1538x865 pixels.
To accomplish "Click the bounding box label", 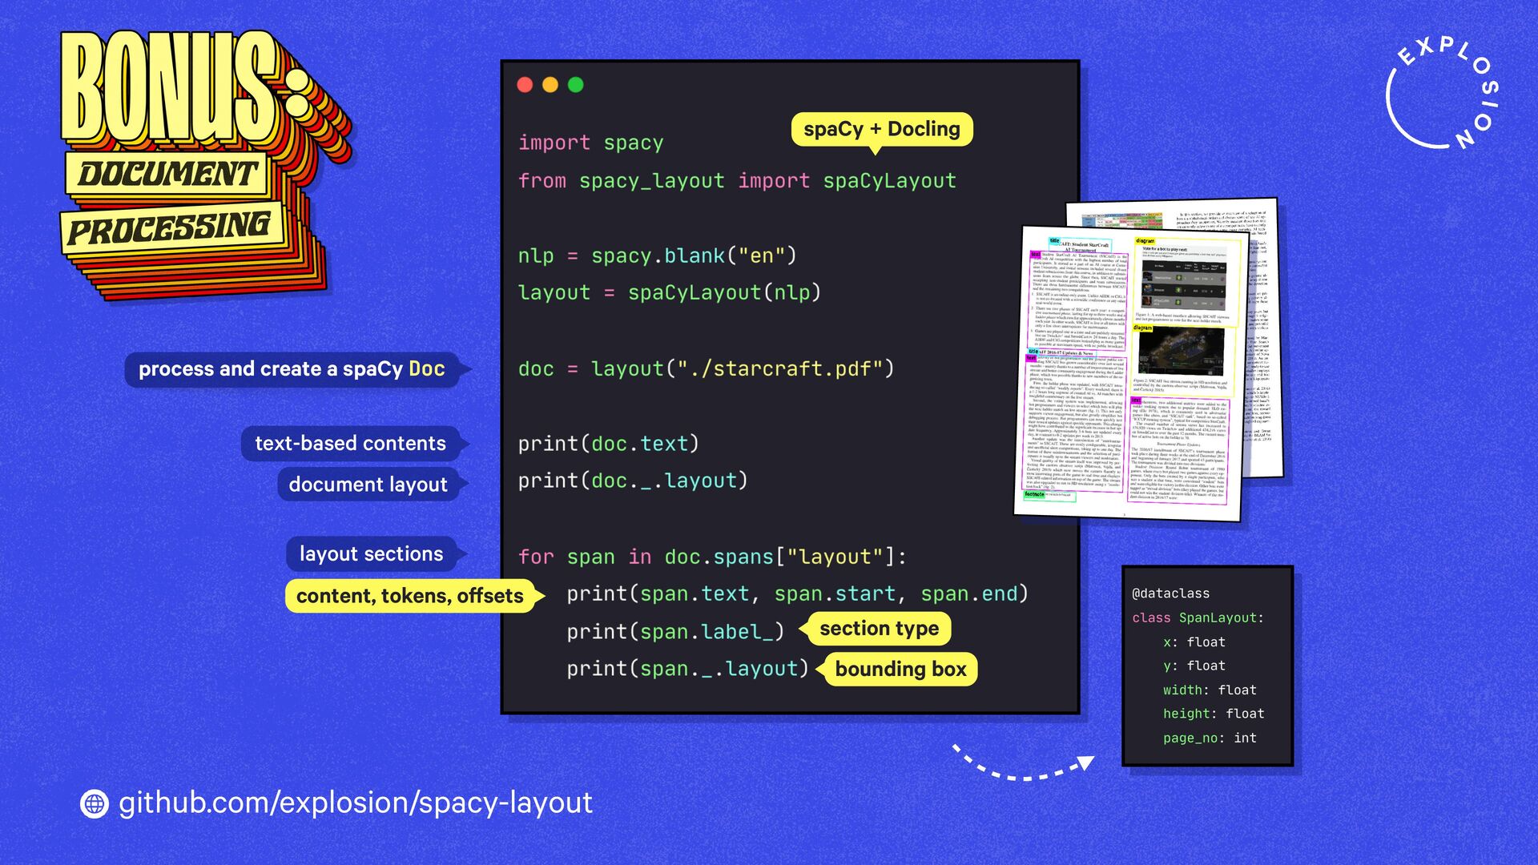I will [x=900, y=670].
